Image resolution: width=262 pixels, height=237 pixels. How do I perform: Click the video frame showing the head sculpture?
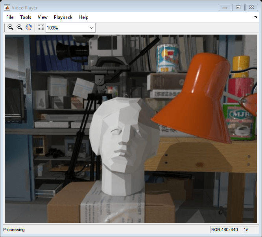click(x=131, y=129)
